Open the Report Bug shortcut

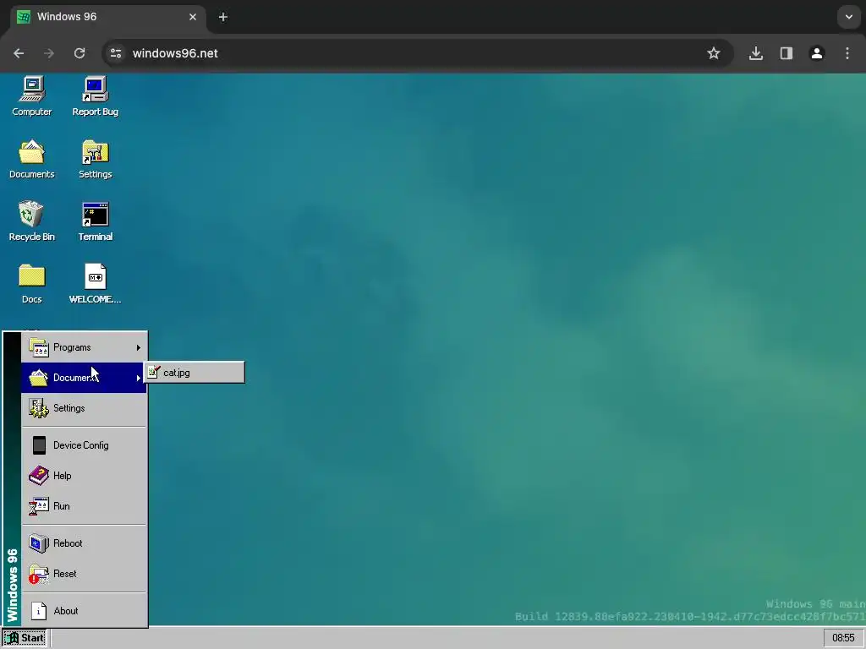tap(95, 96)
